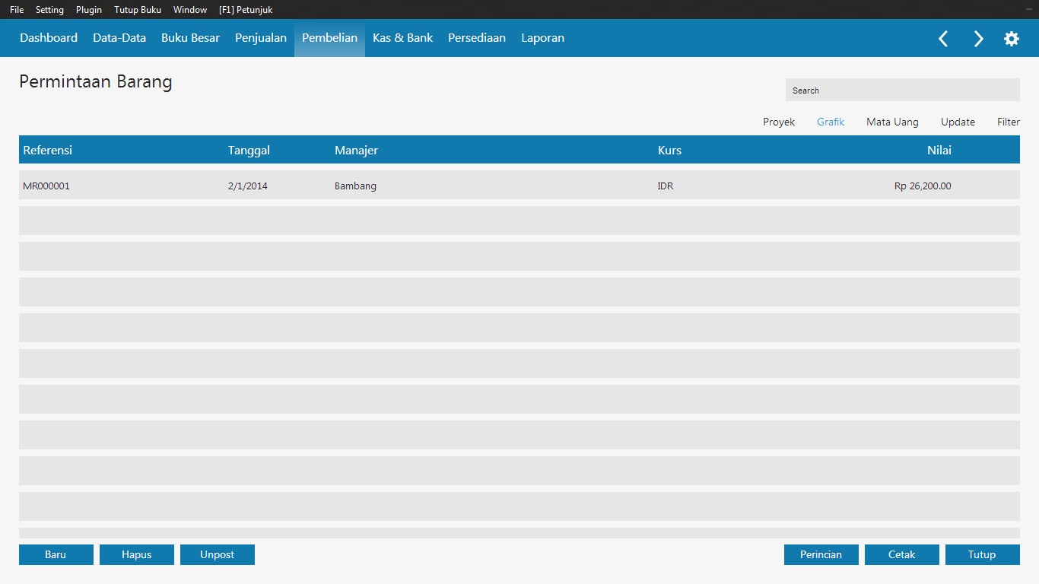Open details with Perincian button
Image resolution: width=1039 pixels, height=584 pixels.
tap(821, 554)
